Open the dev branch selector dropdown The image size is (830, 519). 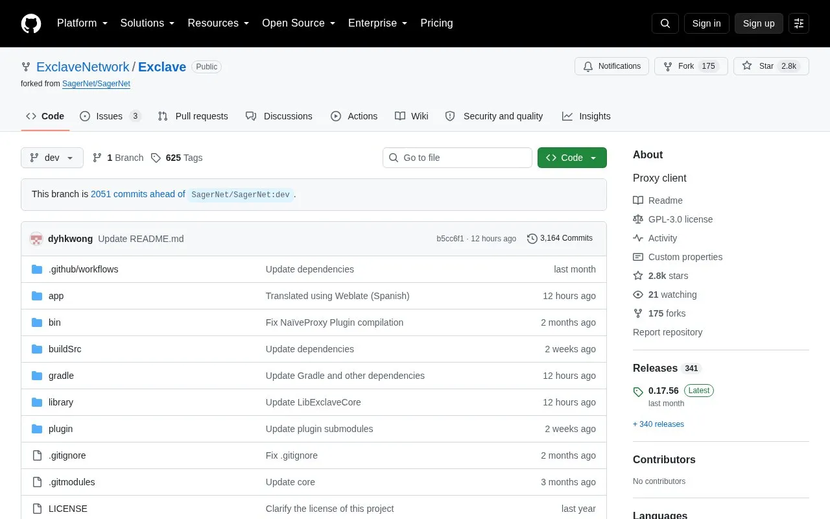[52, 158]
